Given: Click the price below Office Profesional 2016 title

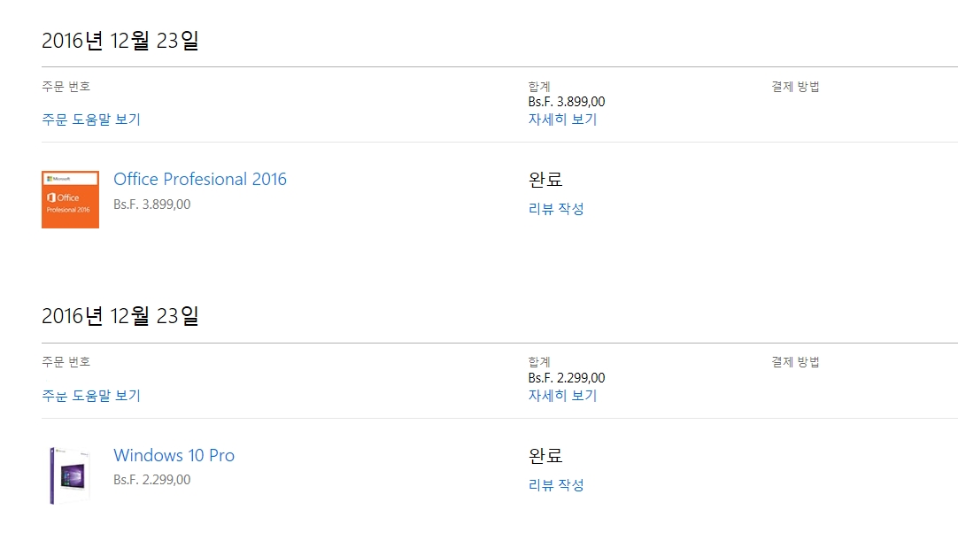Looking at the screenshot, I should (151, 205).
